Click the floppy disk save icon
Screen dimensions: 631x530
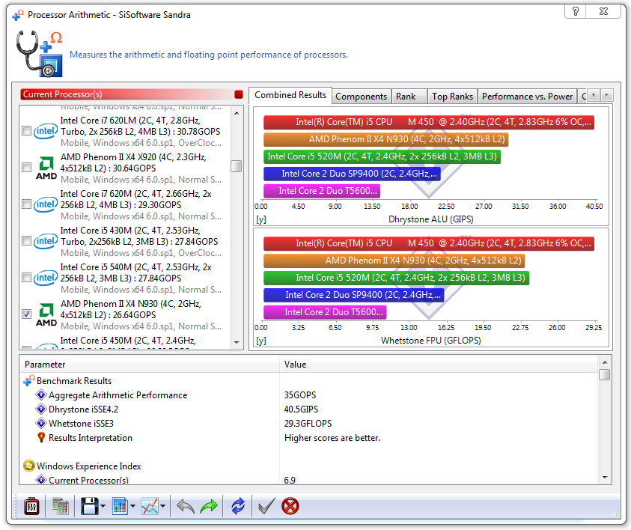tap(89, 506)
